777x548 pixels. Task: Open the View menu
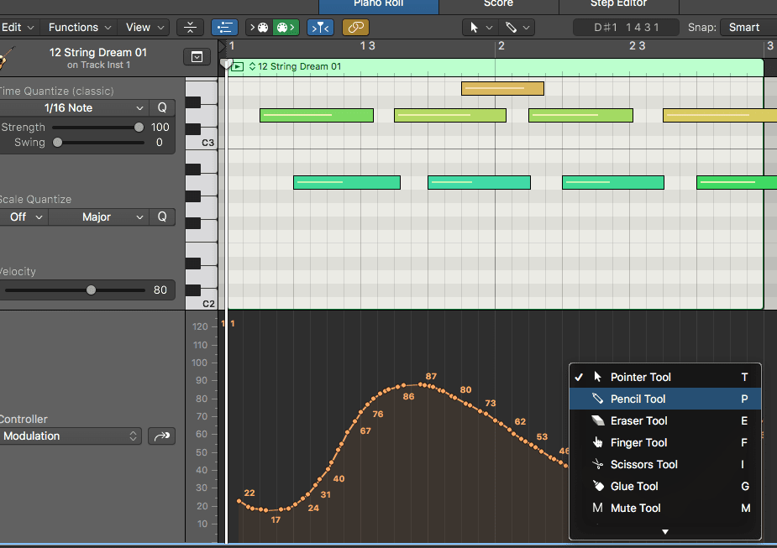point(144,27)
